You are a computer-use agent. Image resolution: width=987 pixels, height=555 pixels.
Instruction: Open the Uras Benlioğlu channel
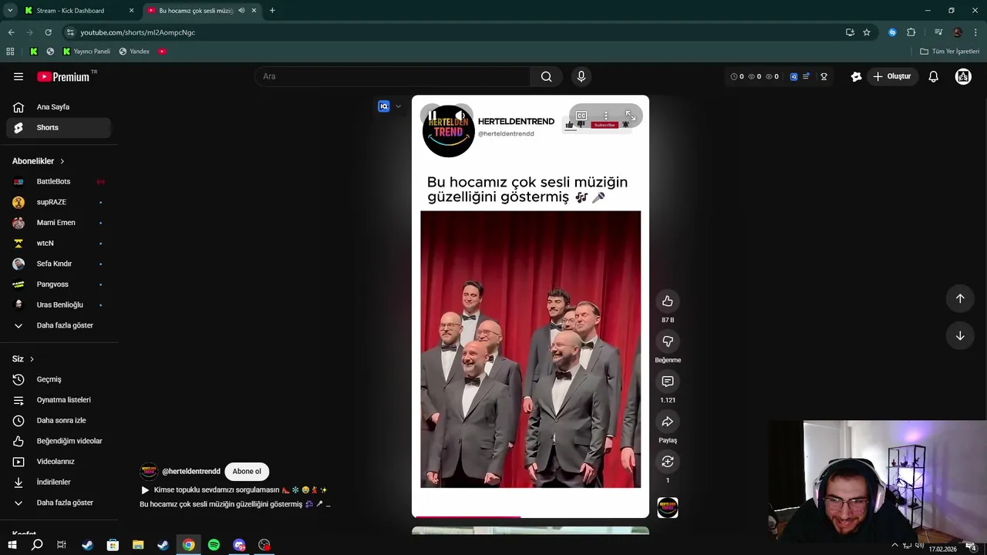click(x=59, y=304)
